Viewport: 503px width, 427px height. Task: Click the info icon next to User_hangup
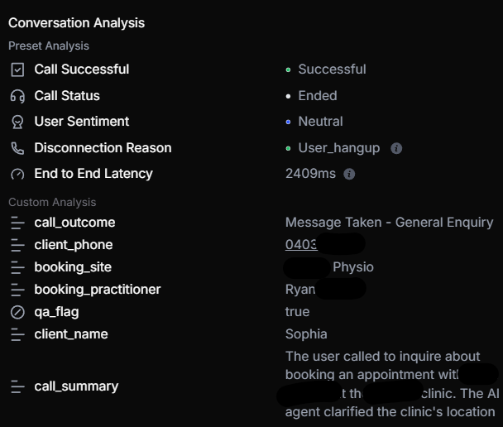pyautogui.click(x=396, y=148)
